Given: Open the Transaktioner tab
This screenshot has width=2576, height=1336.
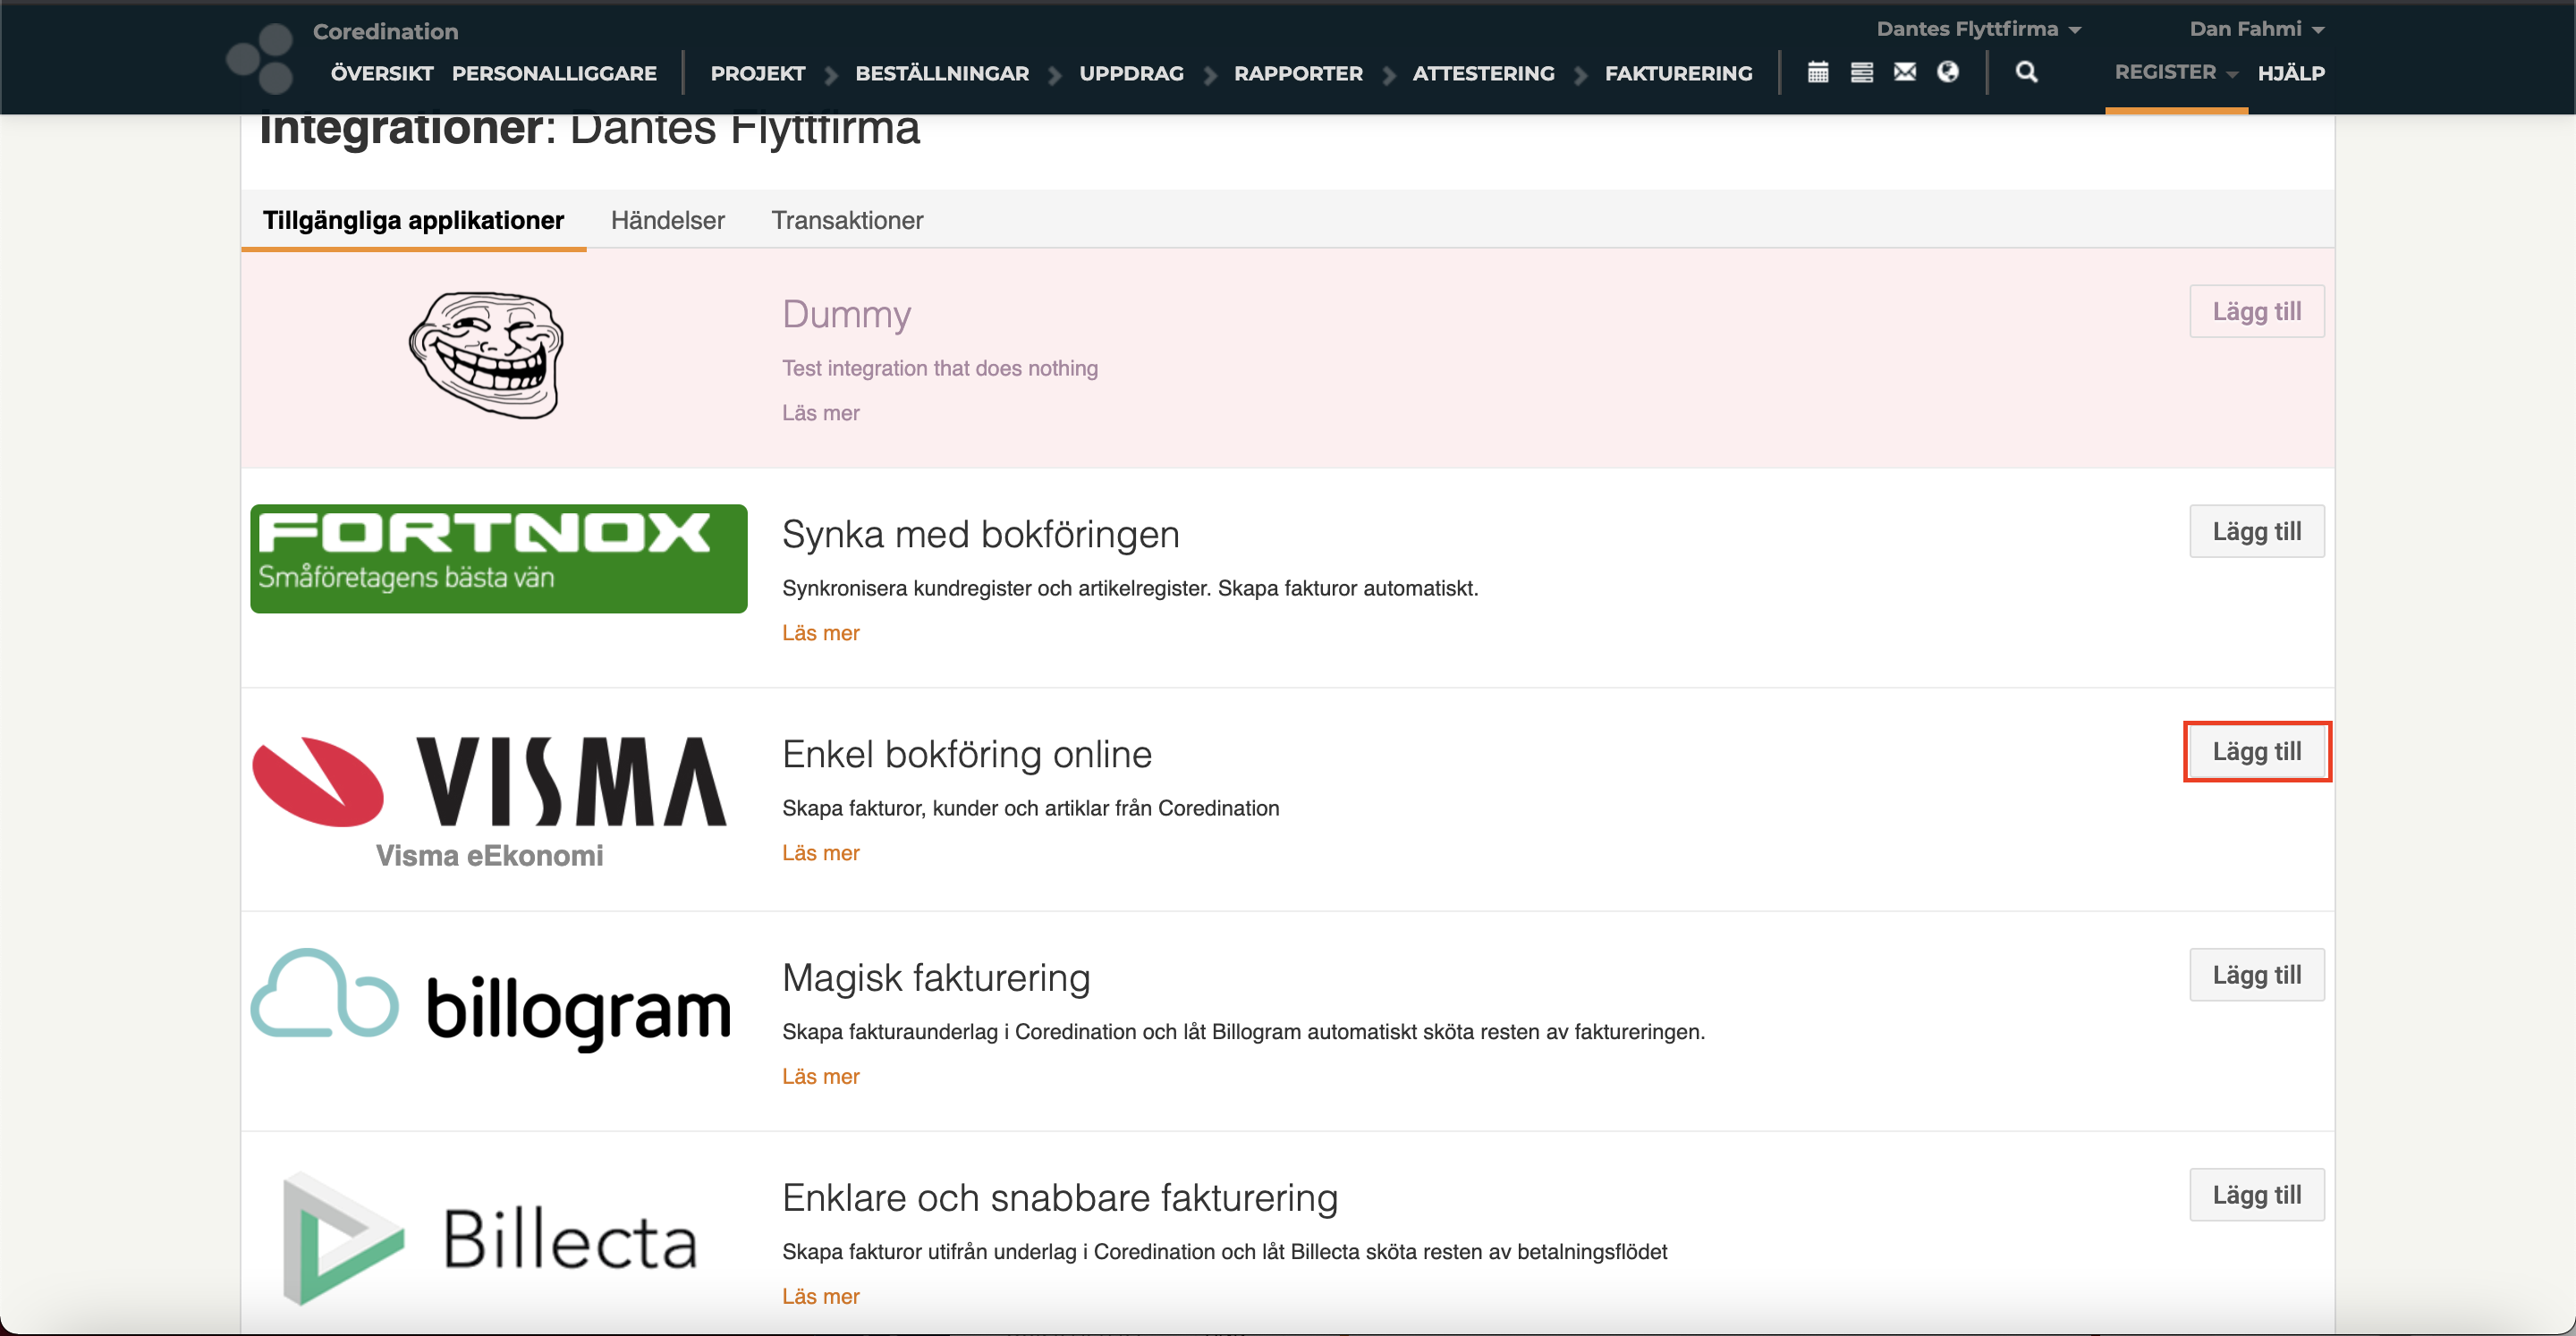Looking at the screenshot, I should [x=847, y=220].
